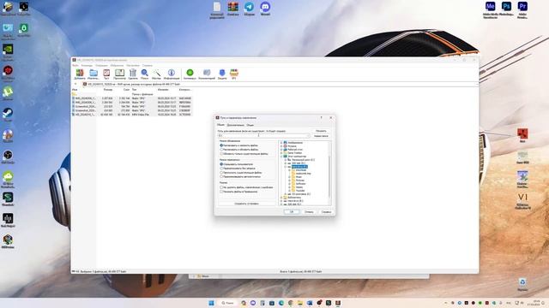Click the Информация (Info) toolbar icon
Image resolution: width=549 pixels, height=308 pixels.
pyautogui.click(x=172, y=74)
